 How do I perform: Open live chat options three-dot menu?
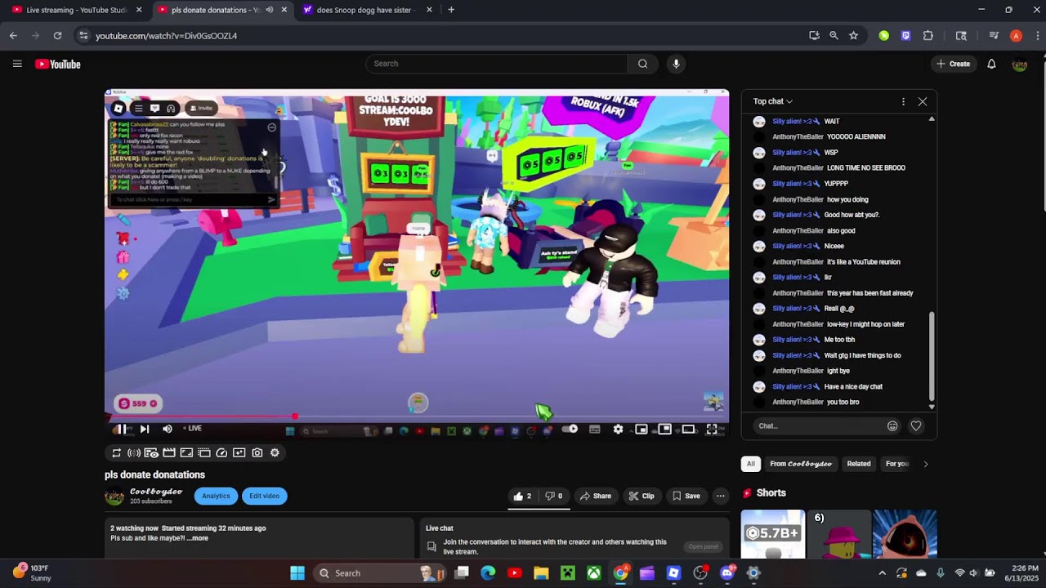tap(903, 101)
